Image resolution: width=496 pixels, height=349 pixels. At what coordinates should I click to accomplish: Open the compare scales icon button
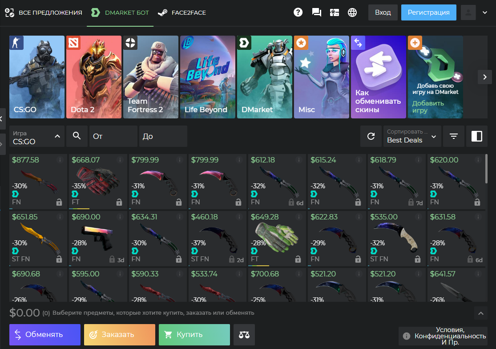pyautogui.click(x=244, y=334)
